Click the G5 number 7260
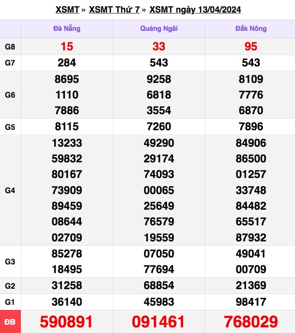The height and width of the screenshot is (333, 295). [x=159, y=127]
